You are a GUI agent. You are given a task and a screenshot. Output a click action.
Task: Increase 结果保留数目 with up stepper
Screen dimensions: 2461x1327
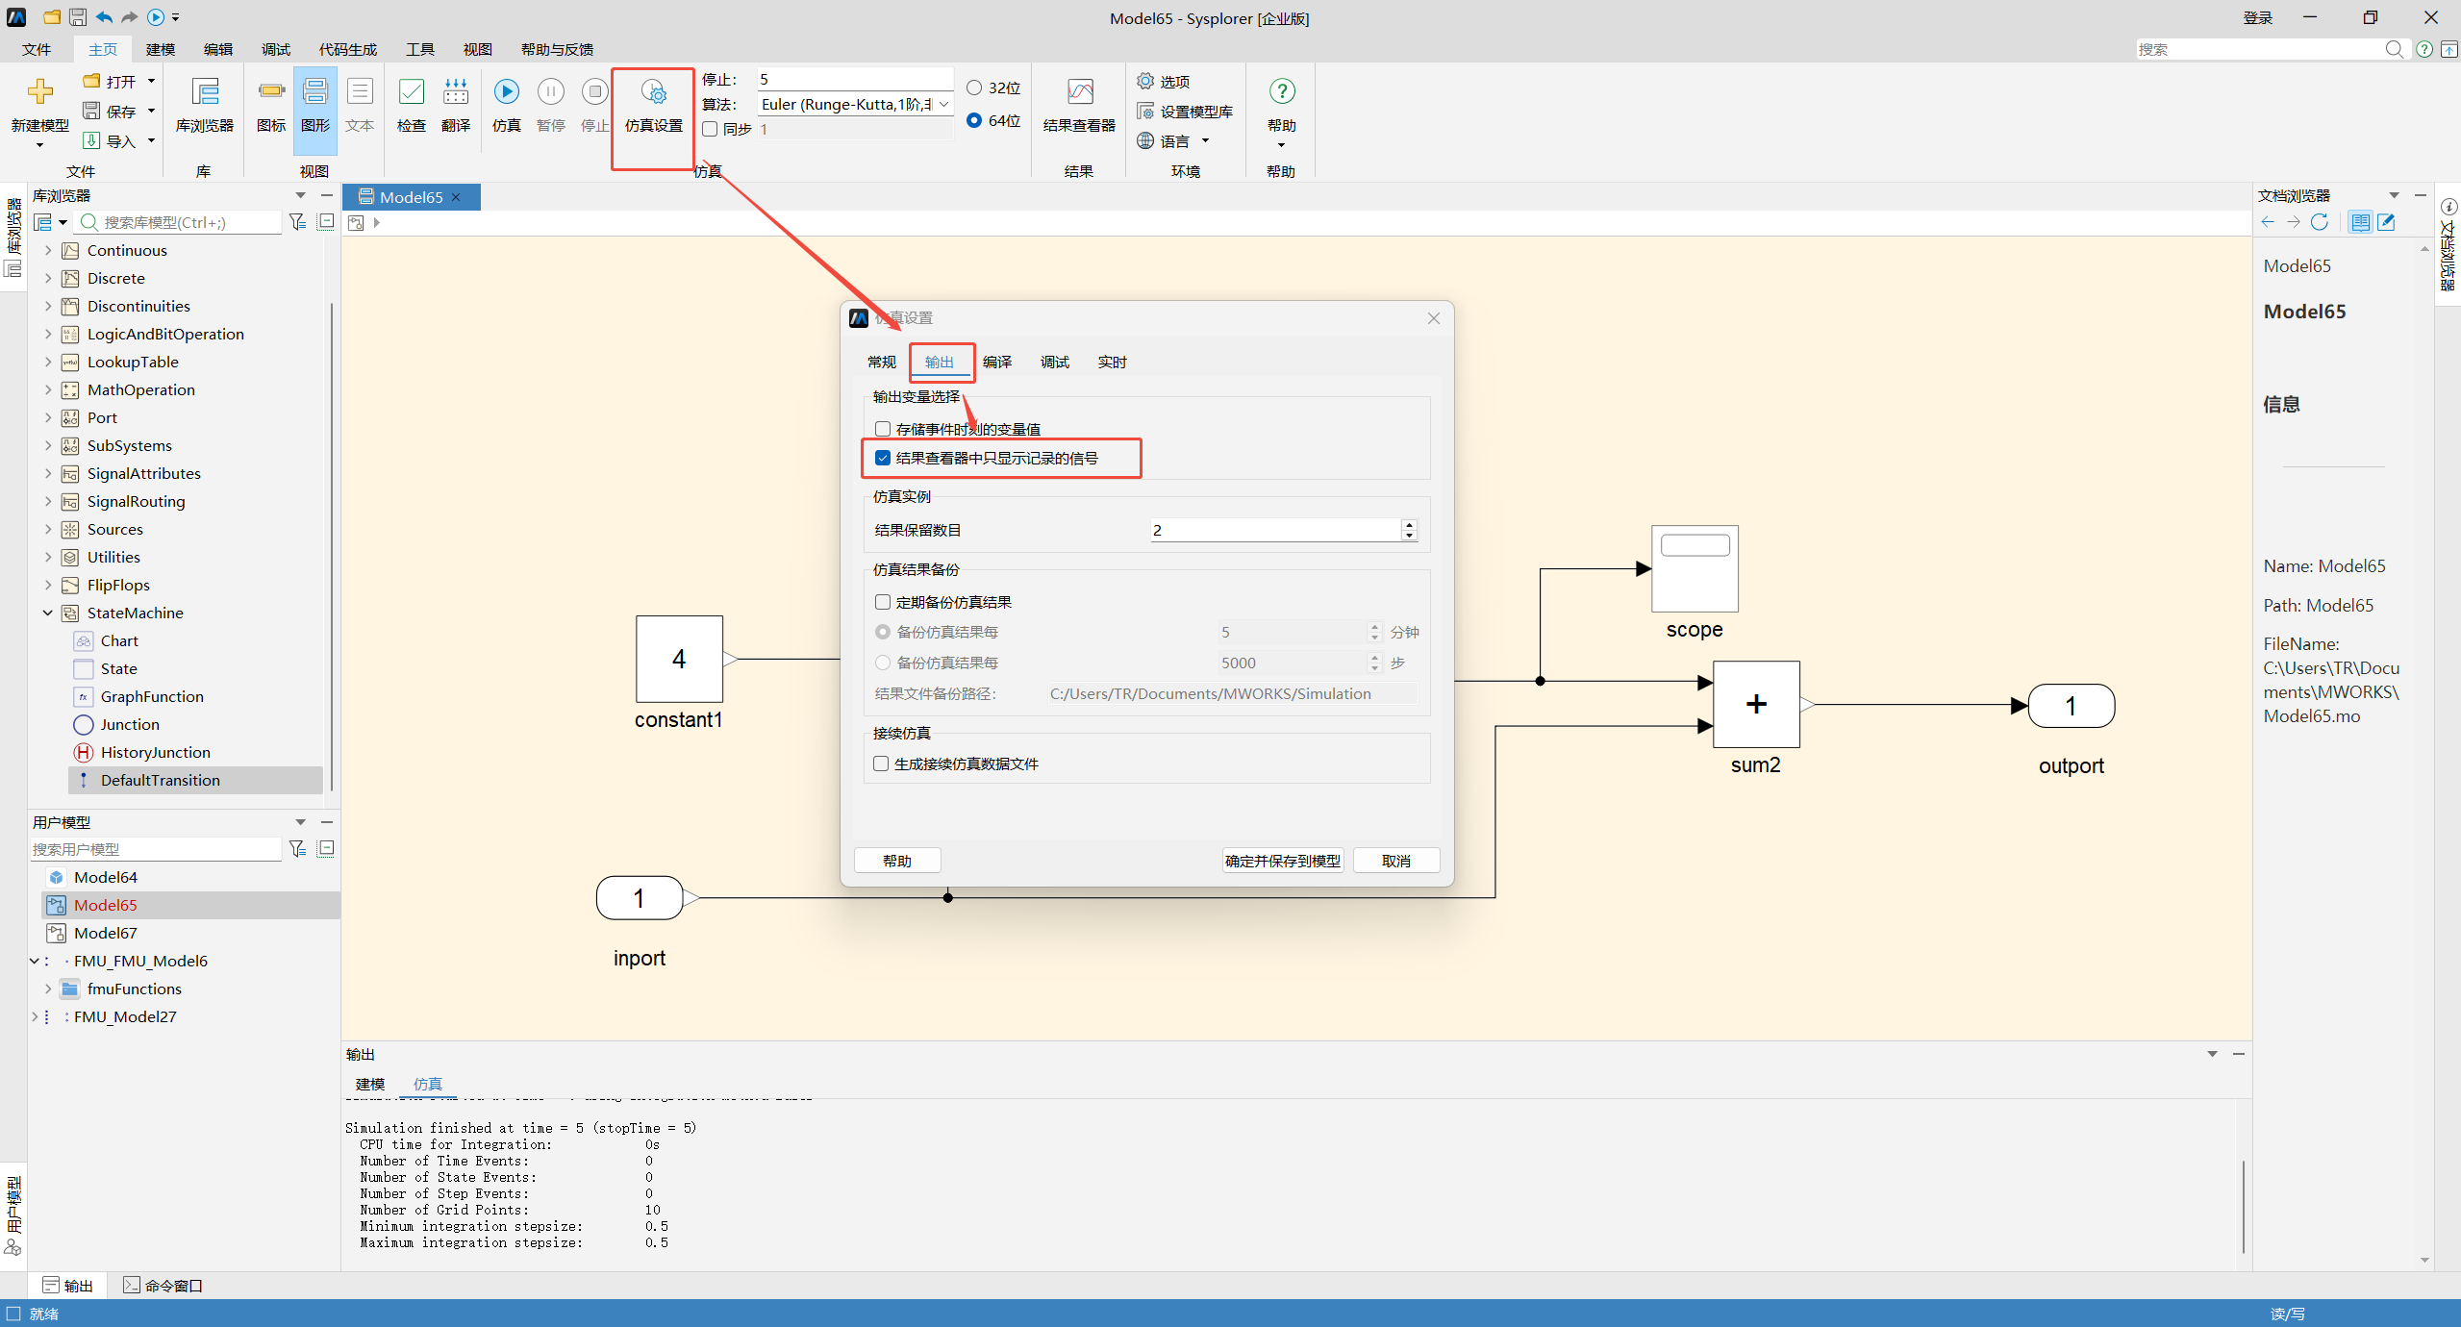[1409, 524]
